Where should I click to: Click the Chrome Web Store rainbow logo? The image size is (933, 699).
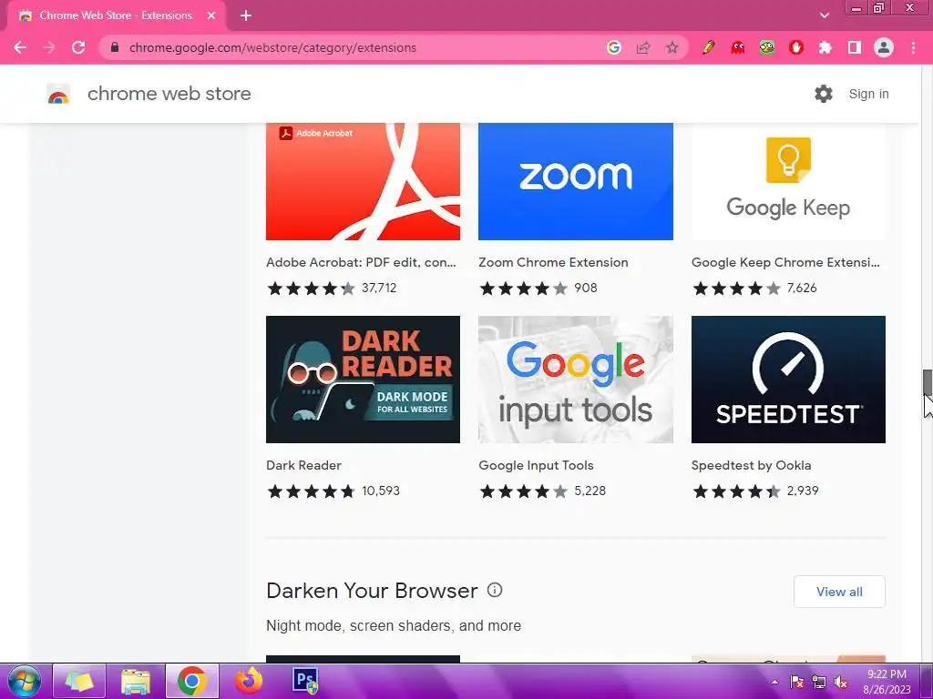[x=58, y=94]
